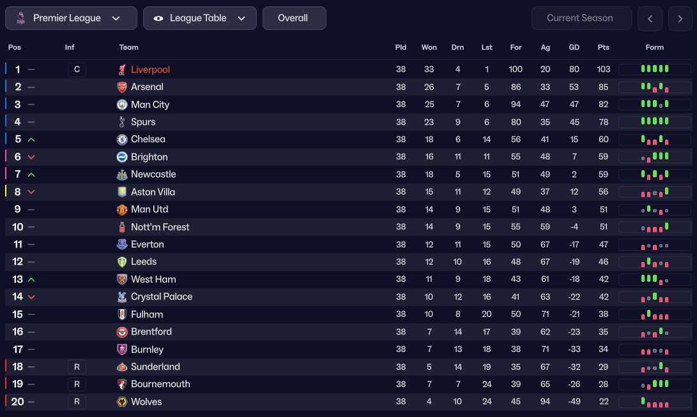Screen dimensions: 697x417
Task: Sort table by Pts column header
Action: 603,47
